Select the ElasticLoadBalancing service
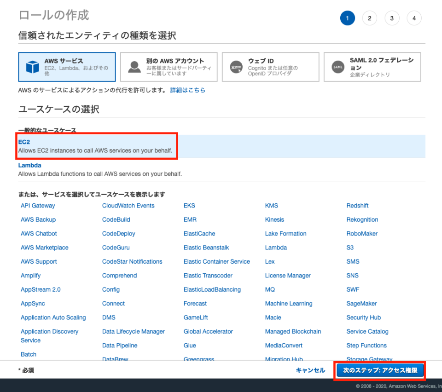 (212, 289)
